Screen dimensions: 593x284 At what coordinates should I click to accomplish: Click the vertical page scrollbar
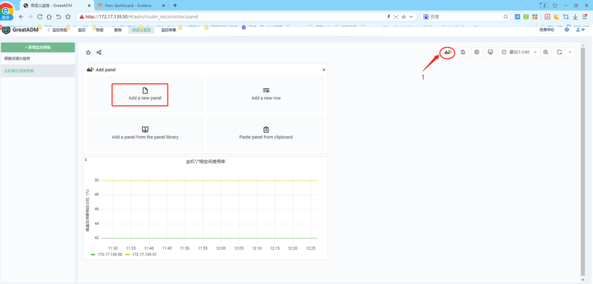[583, 162]
